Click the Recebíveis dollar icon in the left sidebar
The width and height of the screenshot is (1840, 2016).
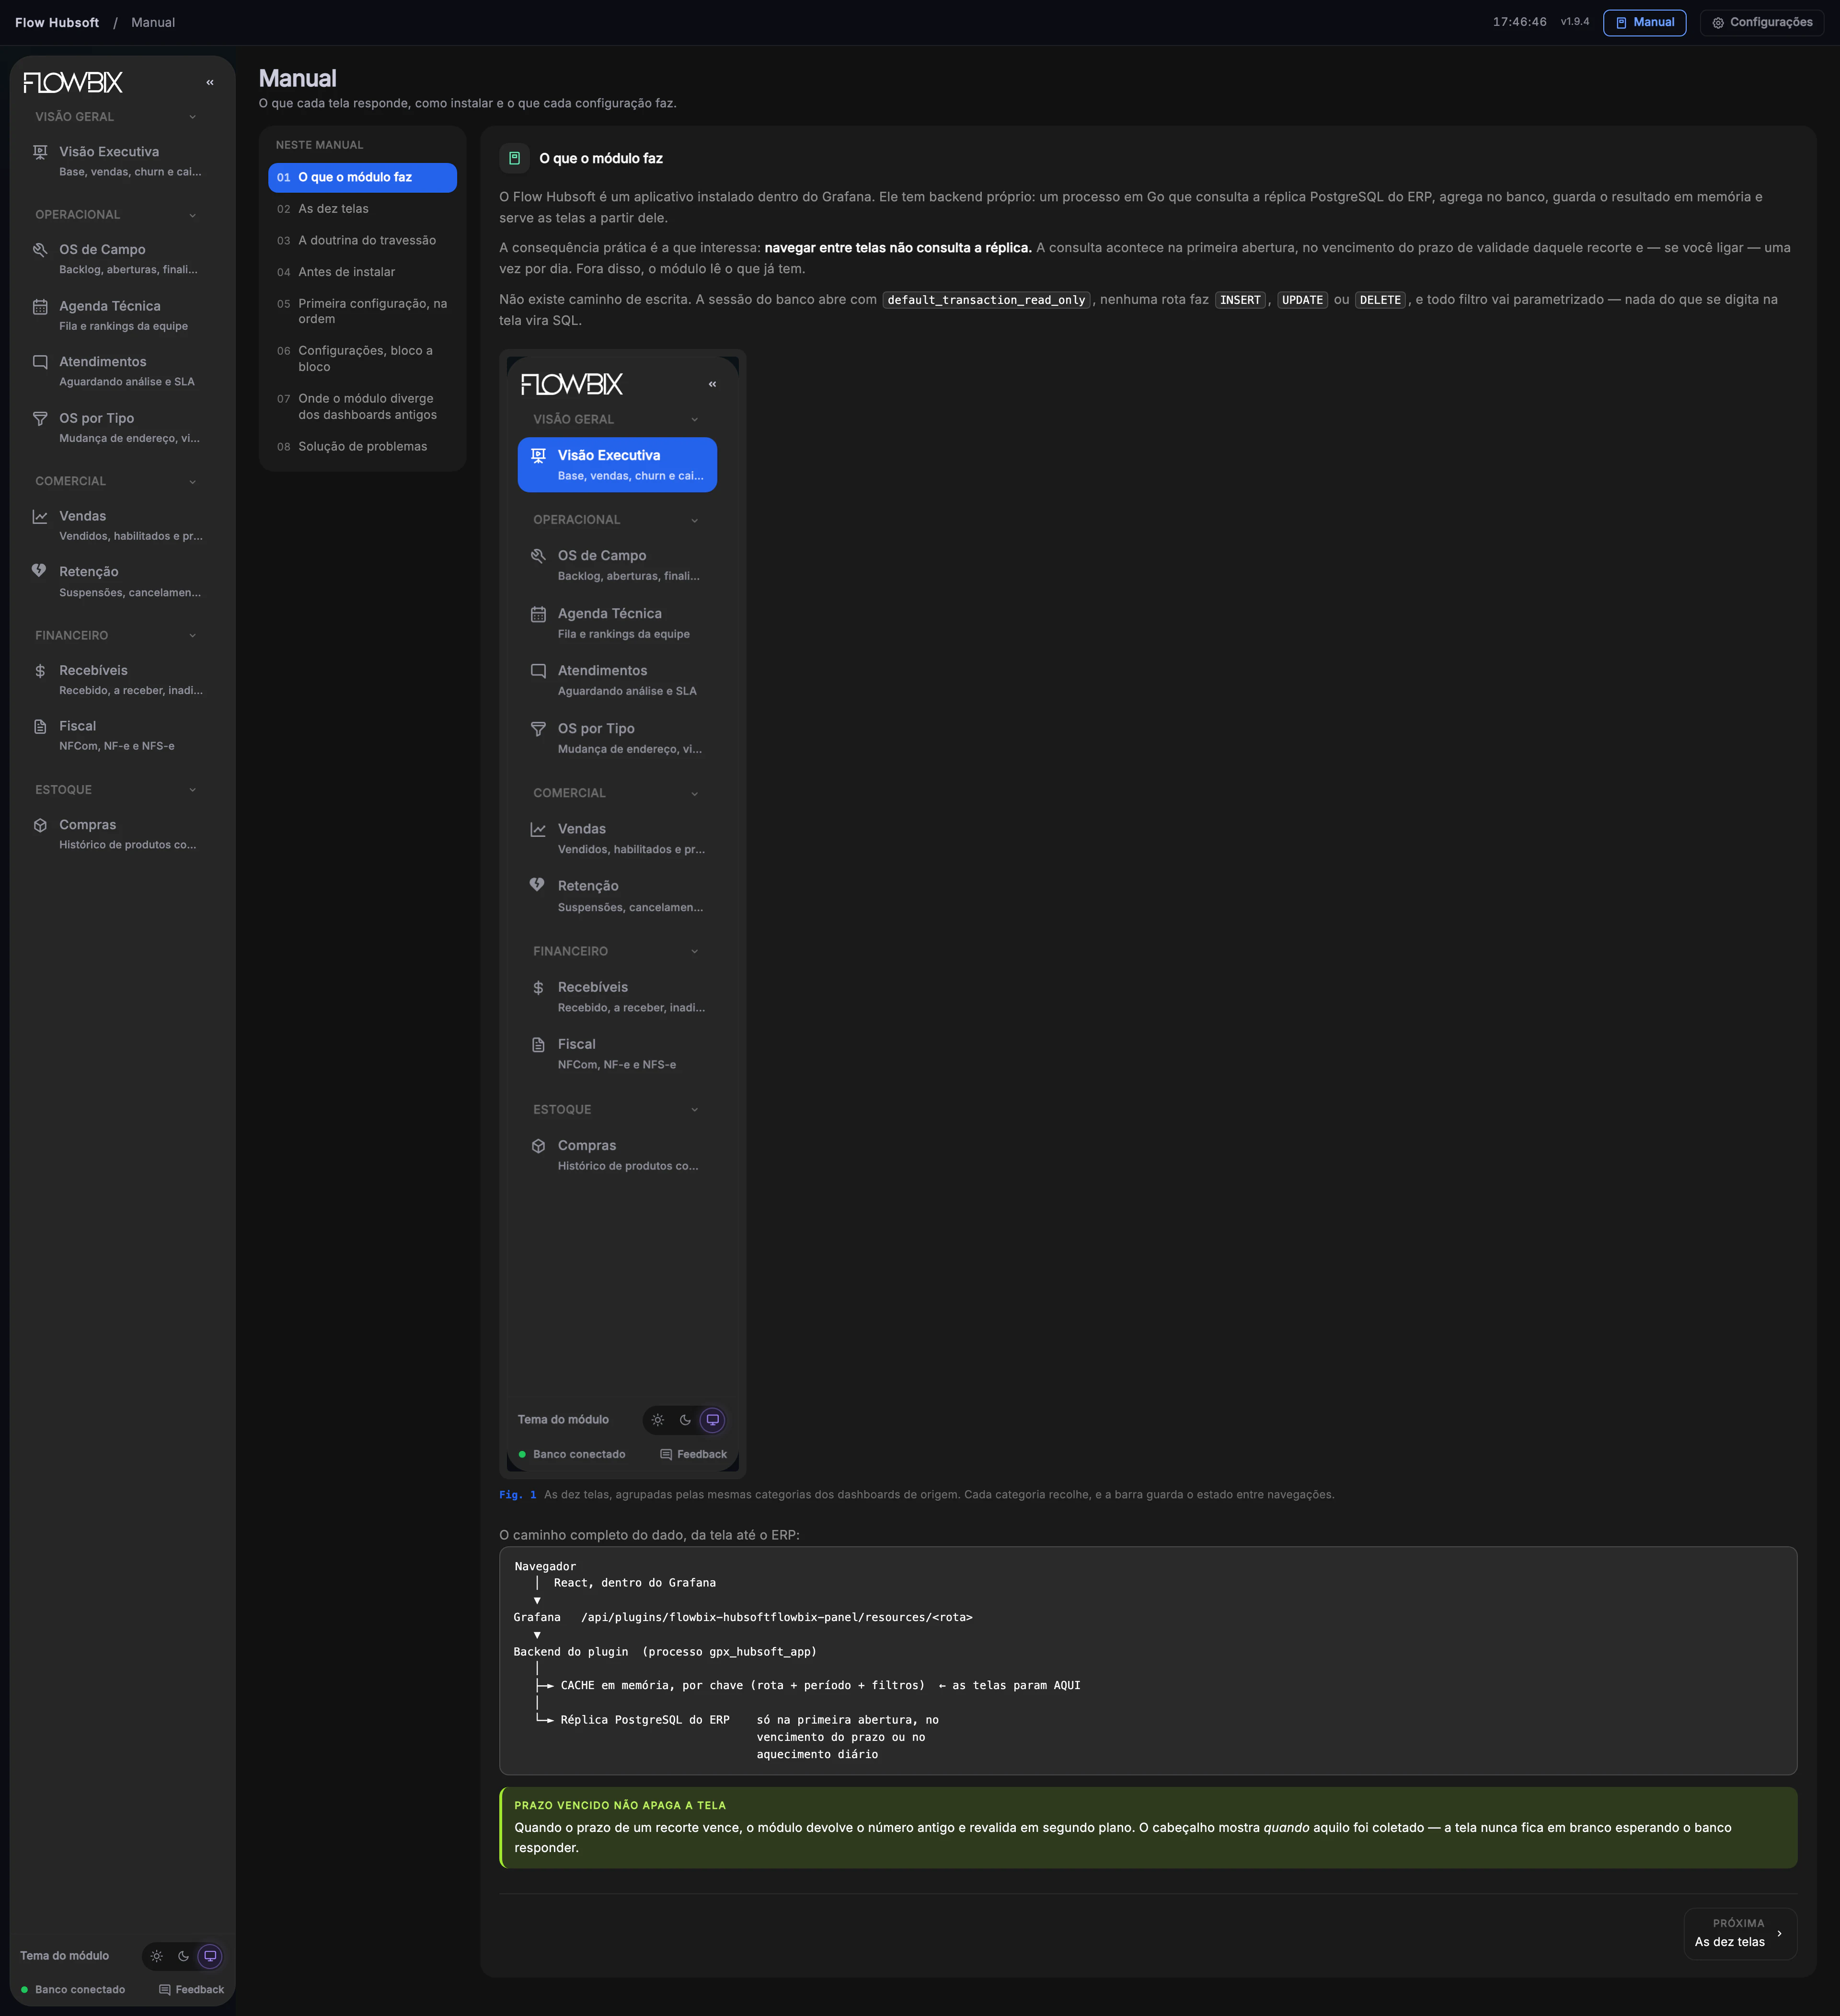(40, 671)
